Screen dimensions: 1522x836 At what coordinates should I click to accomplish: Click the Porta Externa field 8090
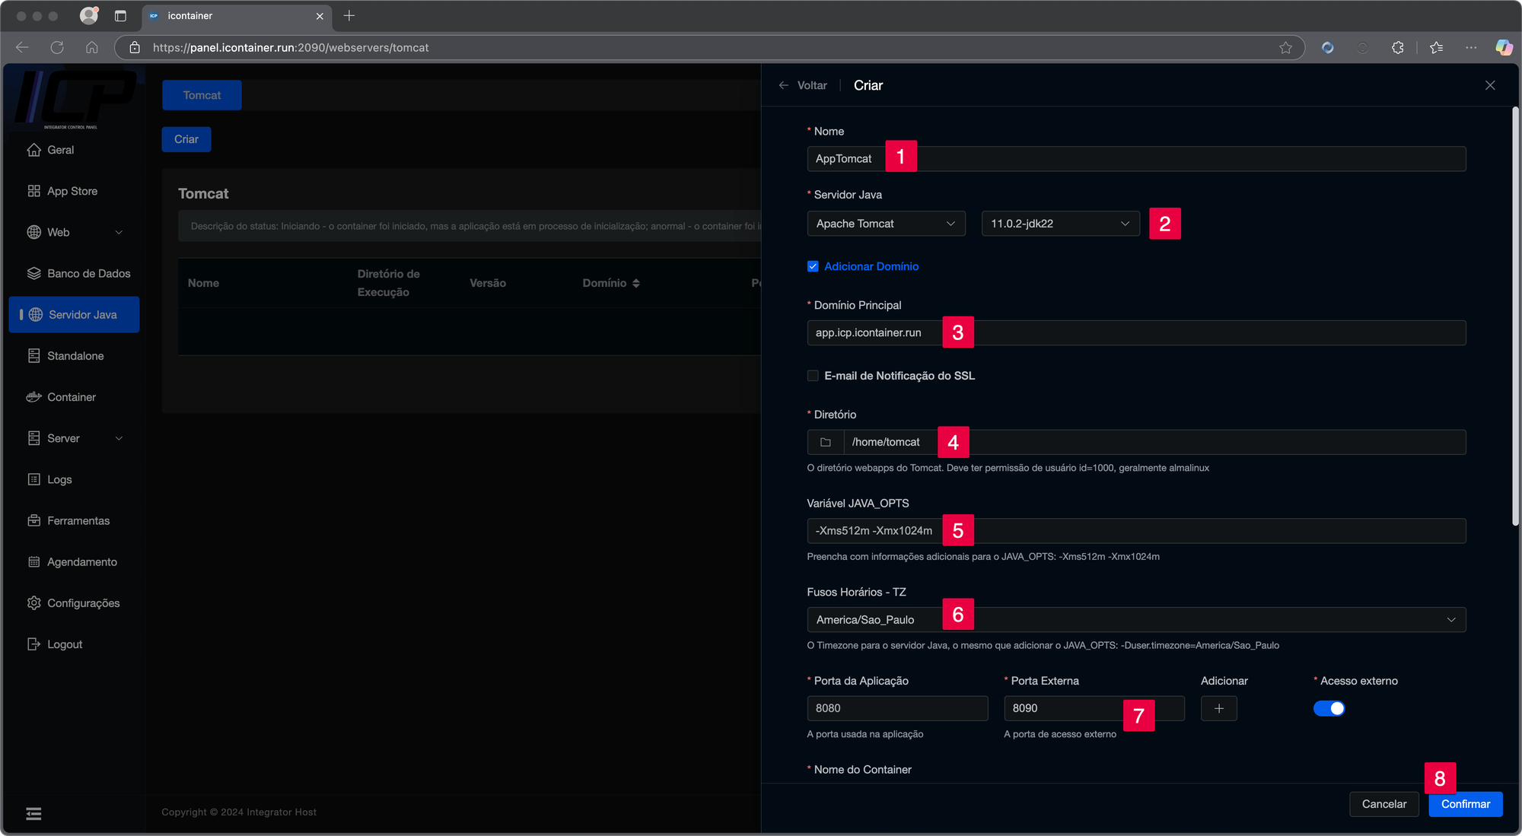(1094, 708)
